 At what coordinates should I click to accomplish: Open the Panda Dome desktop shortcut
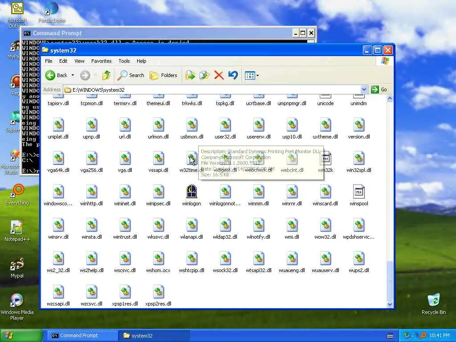coord(52,13)
